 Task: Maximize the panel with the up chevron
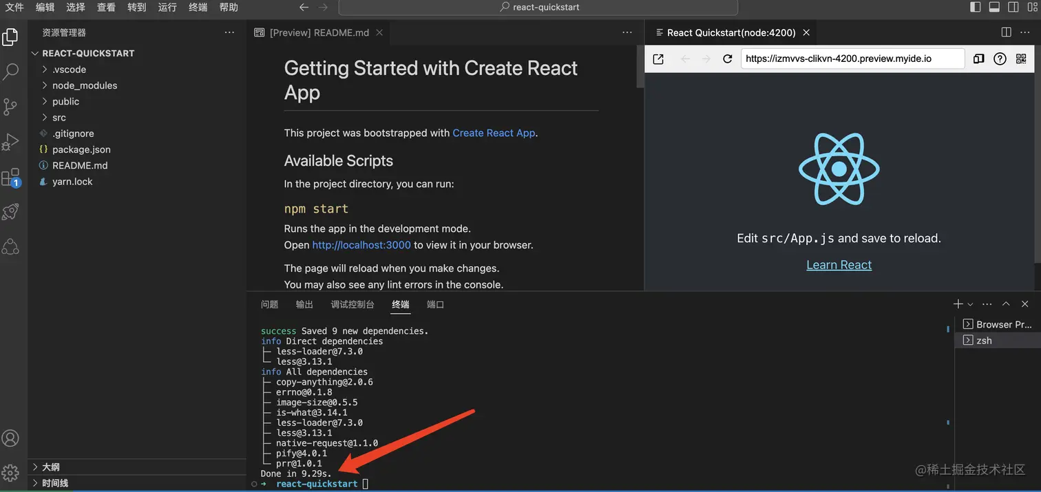point(1006,304)
